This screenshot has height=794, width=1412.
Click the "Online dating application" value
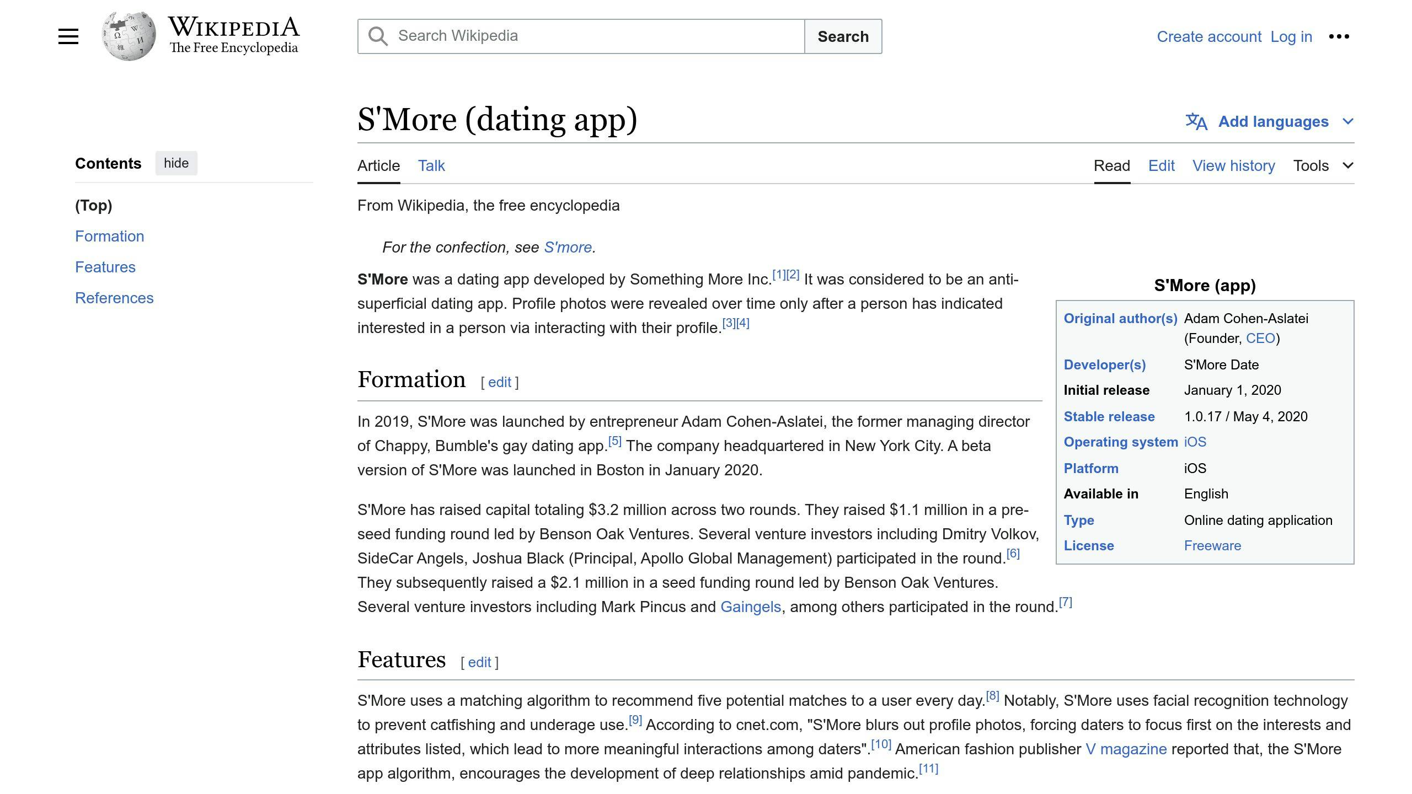pos(1258,520)
